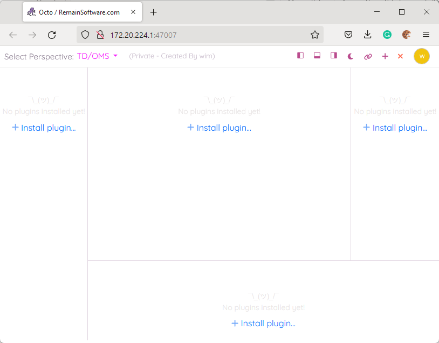Open a new browser tab

click(154, 12)
